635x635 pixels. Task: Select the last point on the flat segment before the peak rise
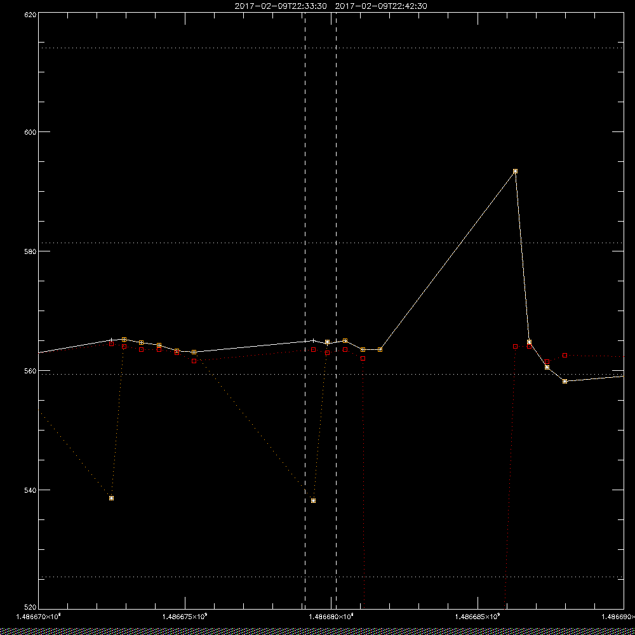coord(380,349)
